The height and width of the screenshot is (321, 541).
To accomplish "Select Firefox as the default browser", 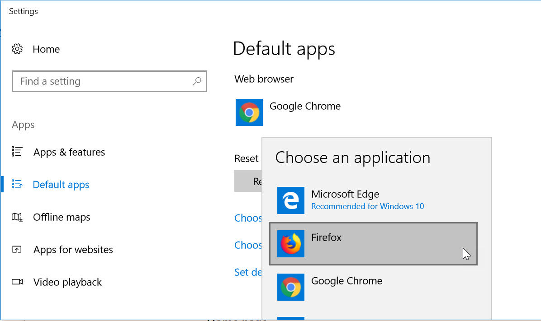I will tap(373, 243).
